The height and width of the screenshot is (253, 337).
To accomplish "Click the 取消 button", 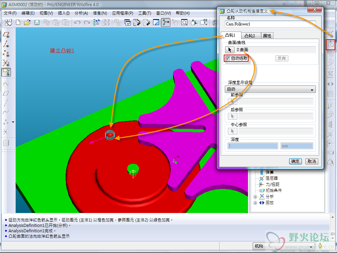I will [x=311, y=161].
